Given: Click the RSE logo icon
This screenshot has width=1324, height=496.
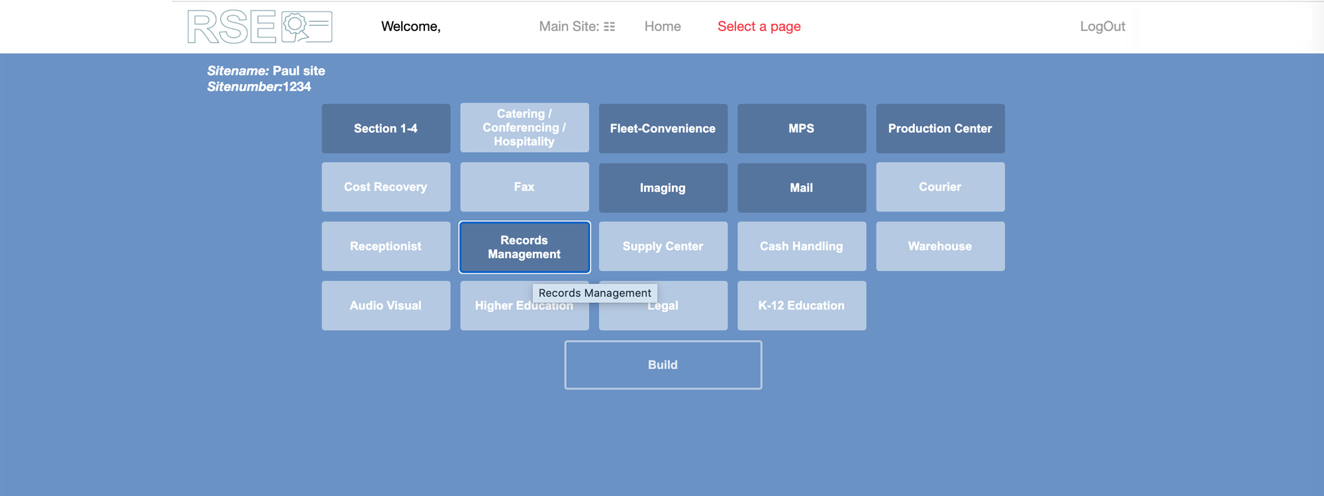Looking at the screenshot, I should click(x=260, y=27).
